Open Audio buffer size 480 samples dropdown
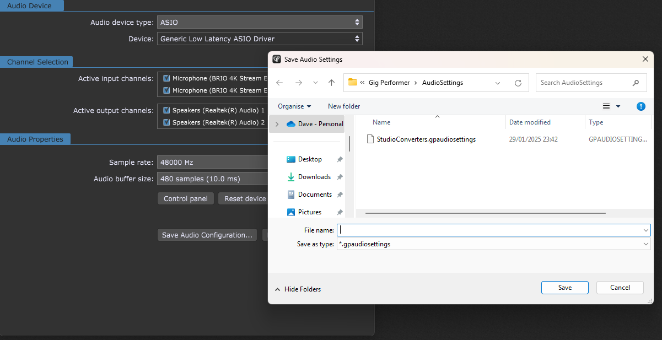The height and width of the screenshot is (340, 662). pos(213,179)
